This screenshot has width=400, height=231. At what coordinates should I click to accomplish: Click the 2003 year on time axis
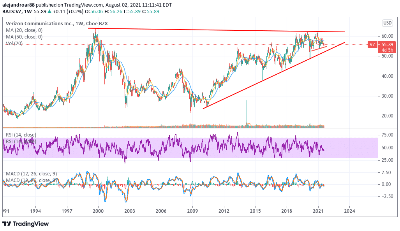point(130,211)
